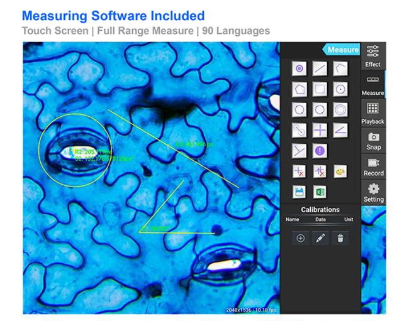Start video with the Record button
The width and height of the screenshot is (409, 321).
click(373, 166)
